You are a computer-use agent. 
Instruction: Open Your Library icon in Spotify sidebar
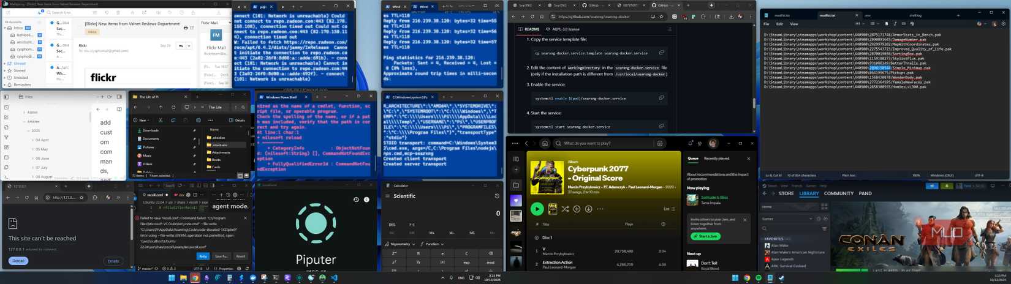516,159
